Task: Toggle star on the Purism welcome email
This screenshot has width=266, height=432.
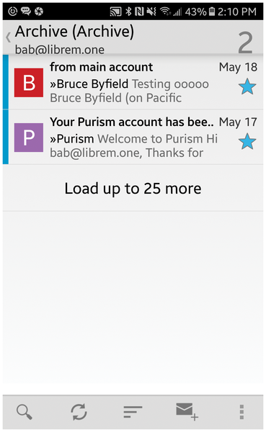Action: 247,141
